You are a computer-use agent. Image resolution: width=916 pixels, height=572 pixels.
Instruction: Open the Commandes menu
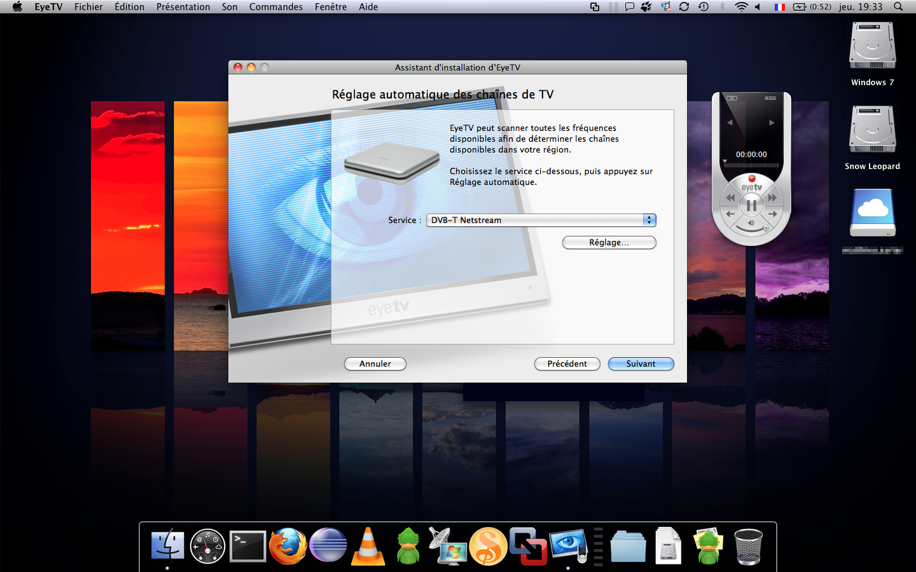coord(276,6)
